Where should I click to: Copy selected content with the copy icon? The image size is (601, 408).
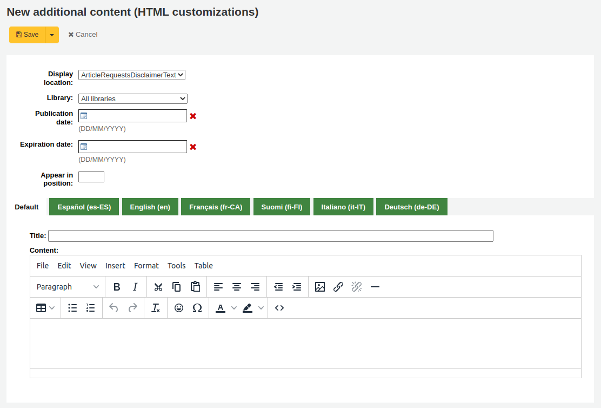tap(176, 287)
